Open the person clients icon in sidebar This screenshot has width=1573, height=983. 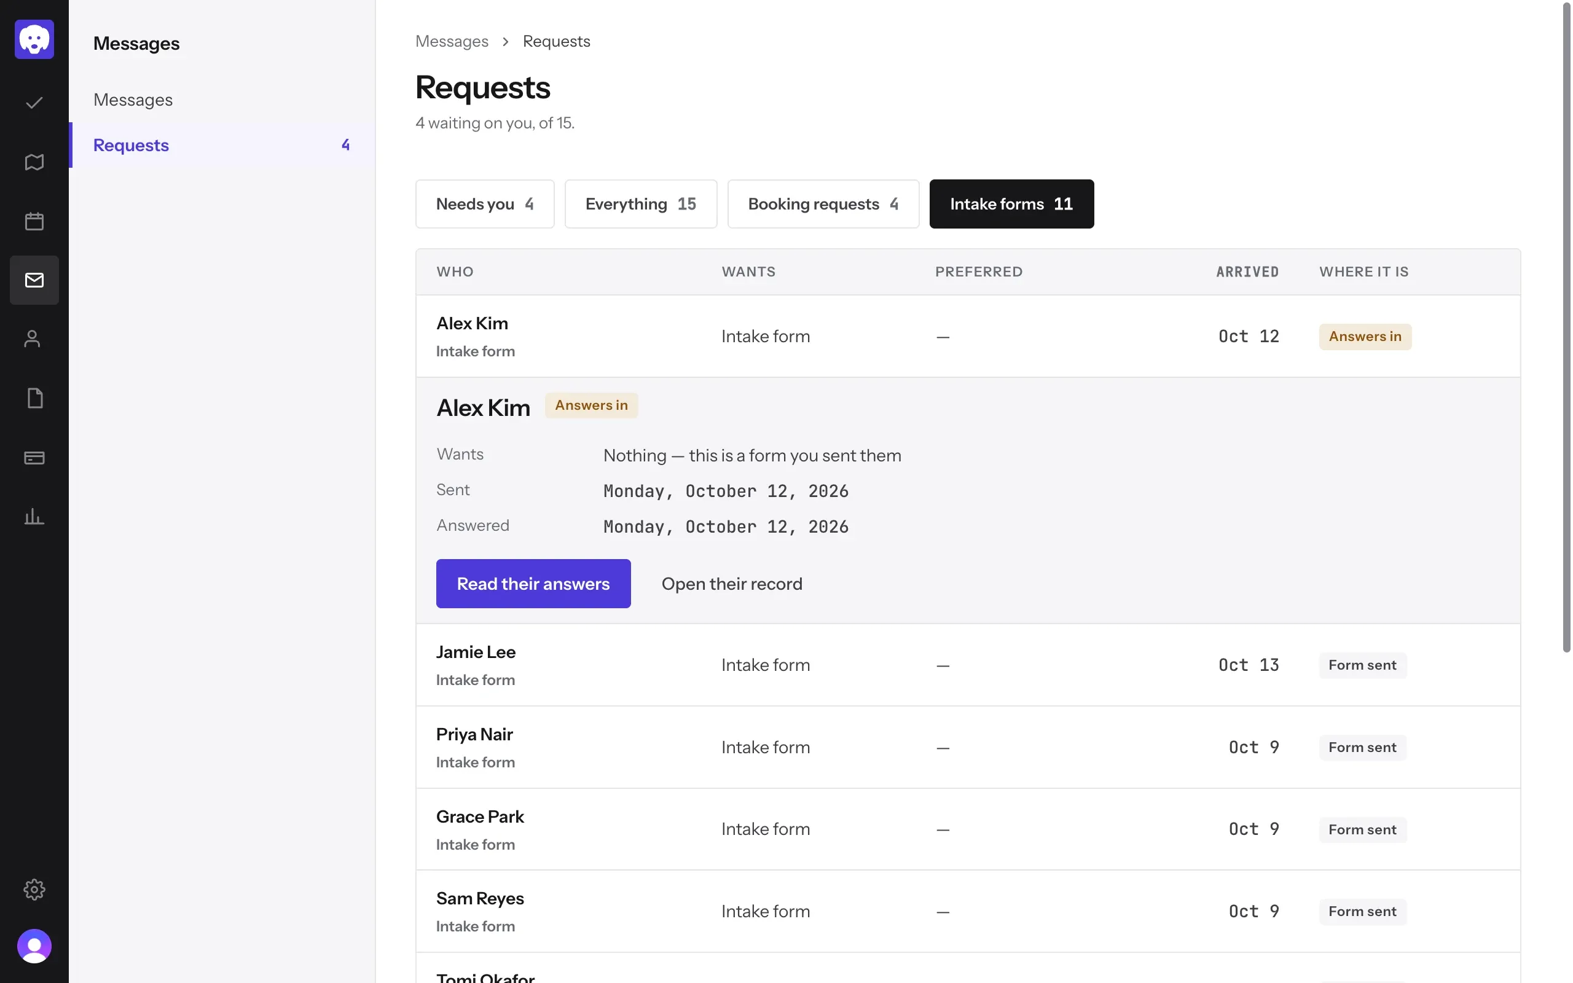(34, 339)
